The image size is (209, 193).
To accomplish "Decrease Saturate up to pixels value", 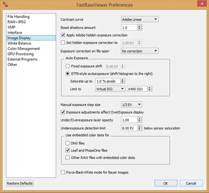I will tap(122, 82).
